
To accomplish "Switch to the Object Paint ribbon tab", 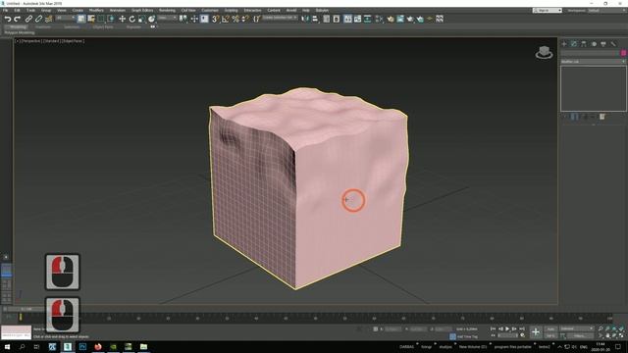I will (103, 27).
